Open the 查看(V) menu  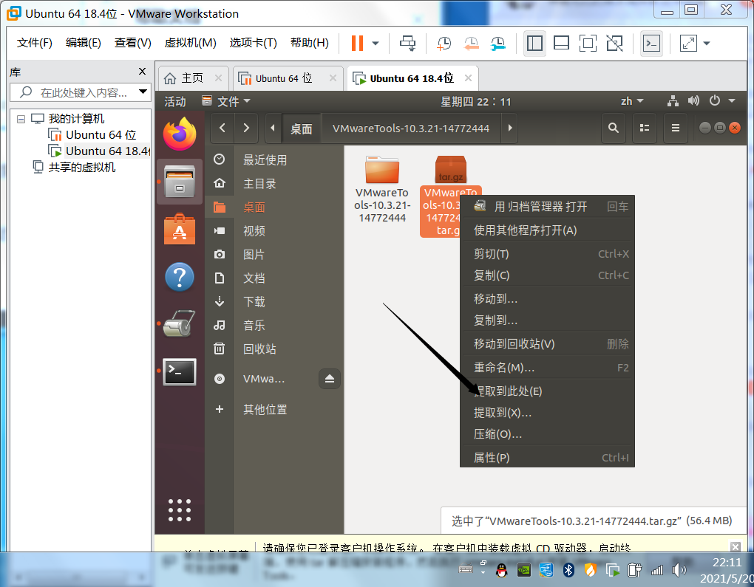[133, 43]
